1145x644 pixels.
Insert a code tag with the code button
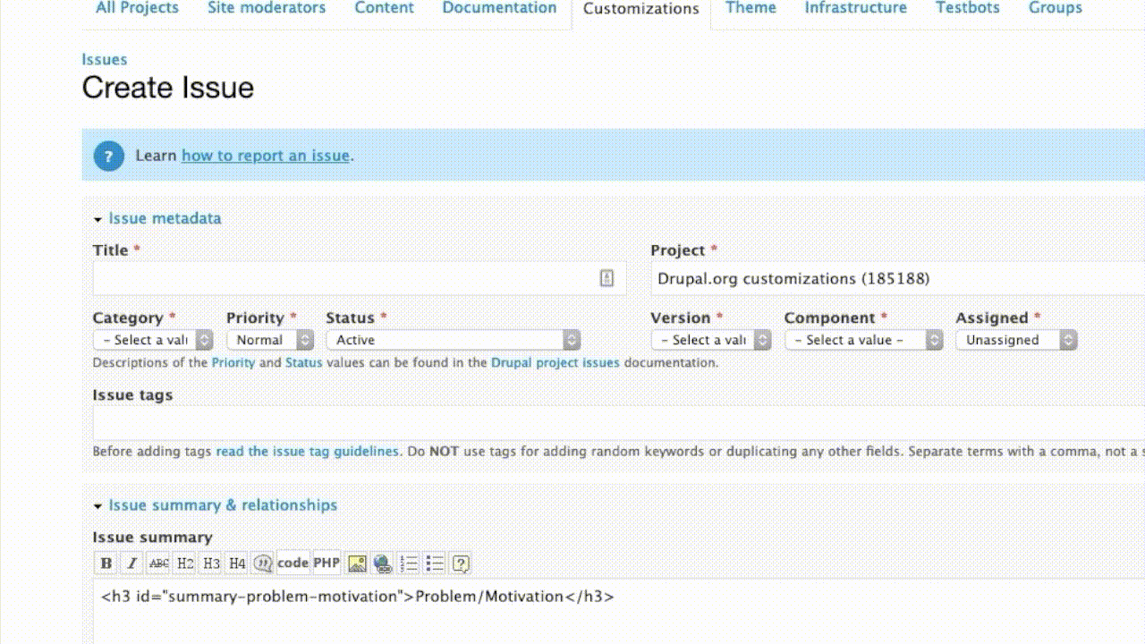293,563
